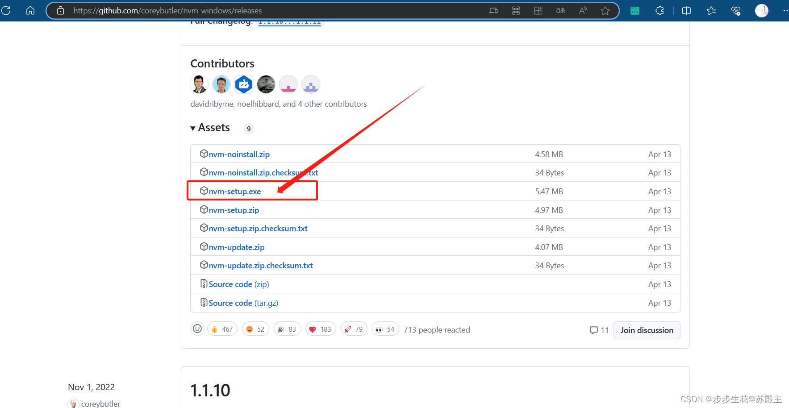
Task: Open first contributor avatar with suit
Action: [199, 84]
